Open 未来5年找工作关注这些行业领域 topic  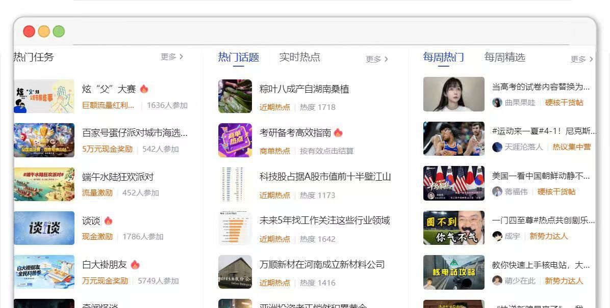[324, 220]
